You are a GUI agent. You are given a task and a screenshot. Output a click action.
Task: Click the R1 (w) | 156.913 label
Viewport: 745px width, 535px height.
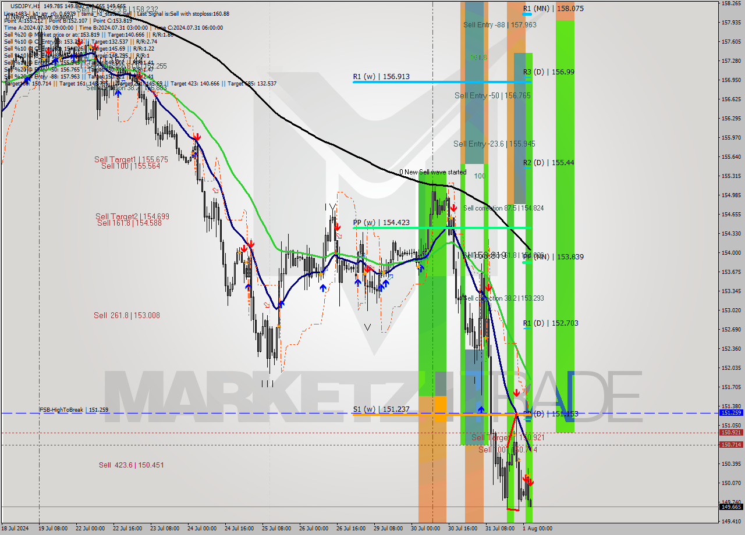pyautogui.click(x=381, y=76)
